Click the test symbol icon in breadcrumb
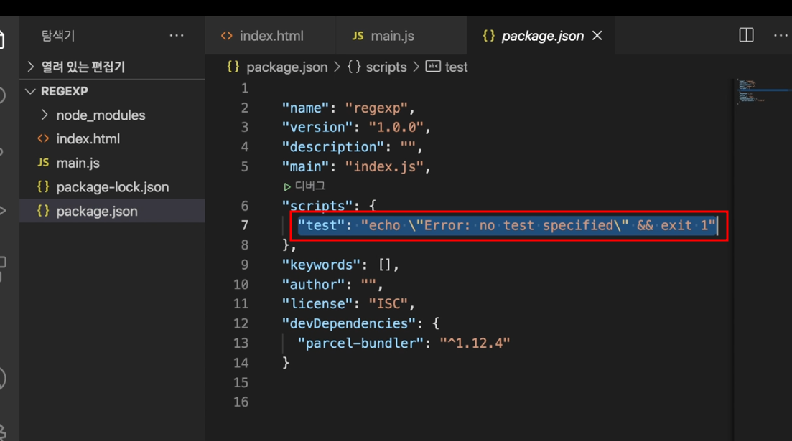Screen dimensions: 792x441 (433, 66)
